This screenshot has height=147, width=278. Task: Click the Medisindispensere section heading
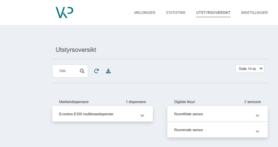74,102
